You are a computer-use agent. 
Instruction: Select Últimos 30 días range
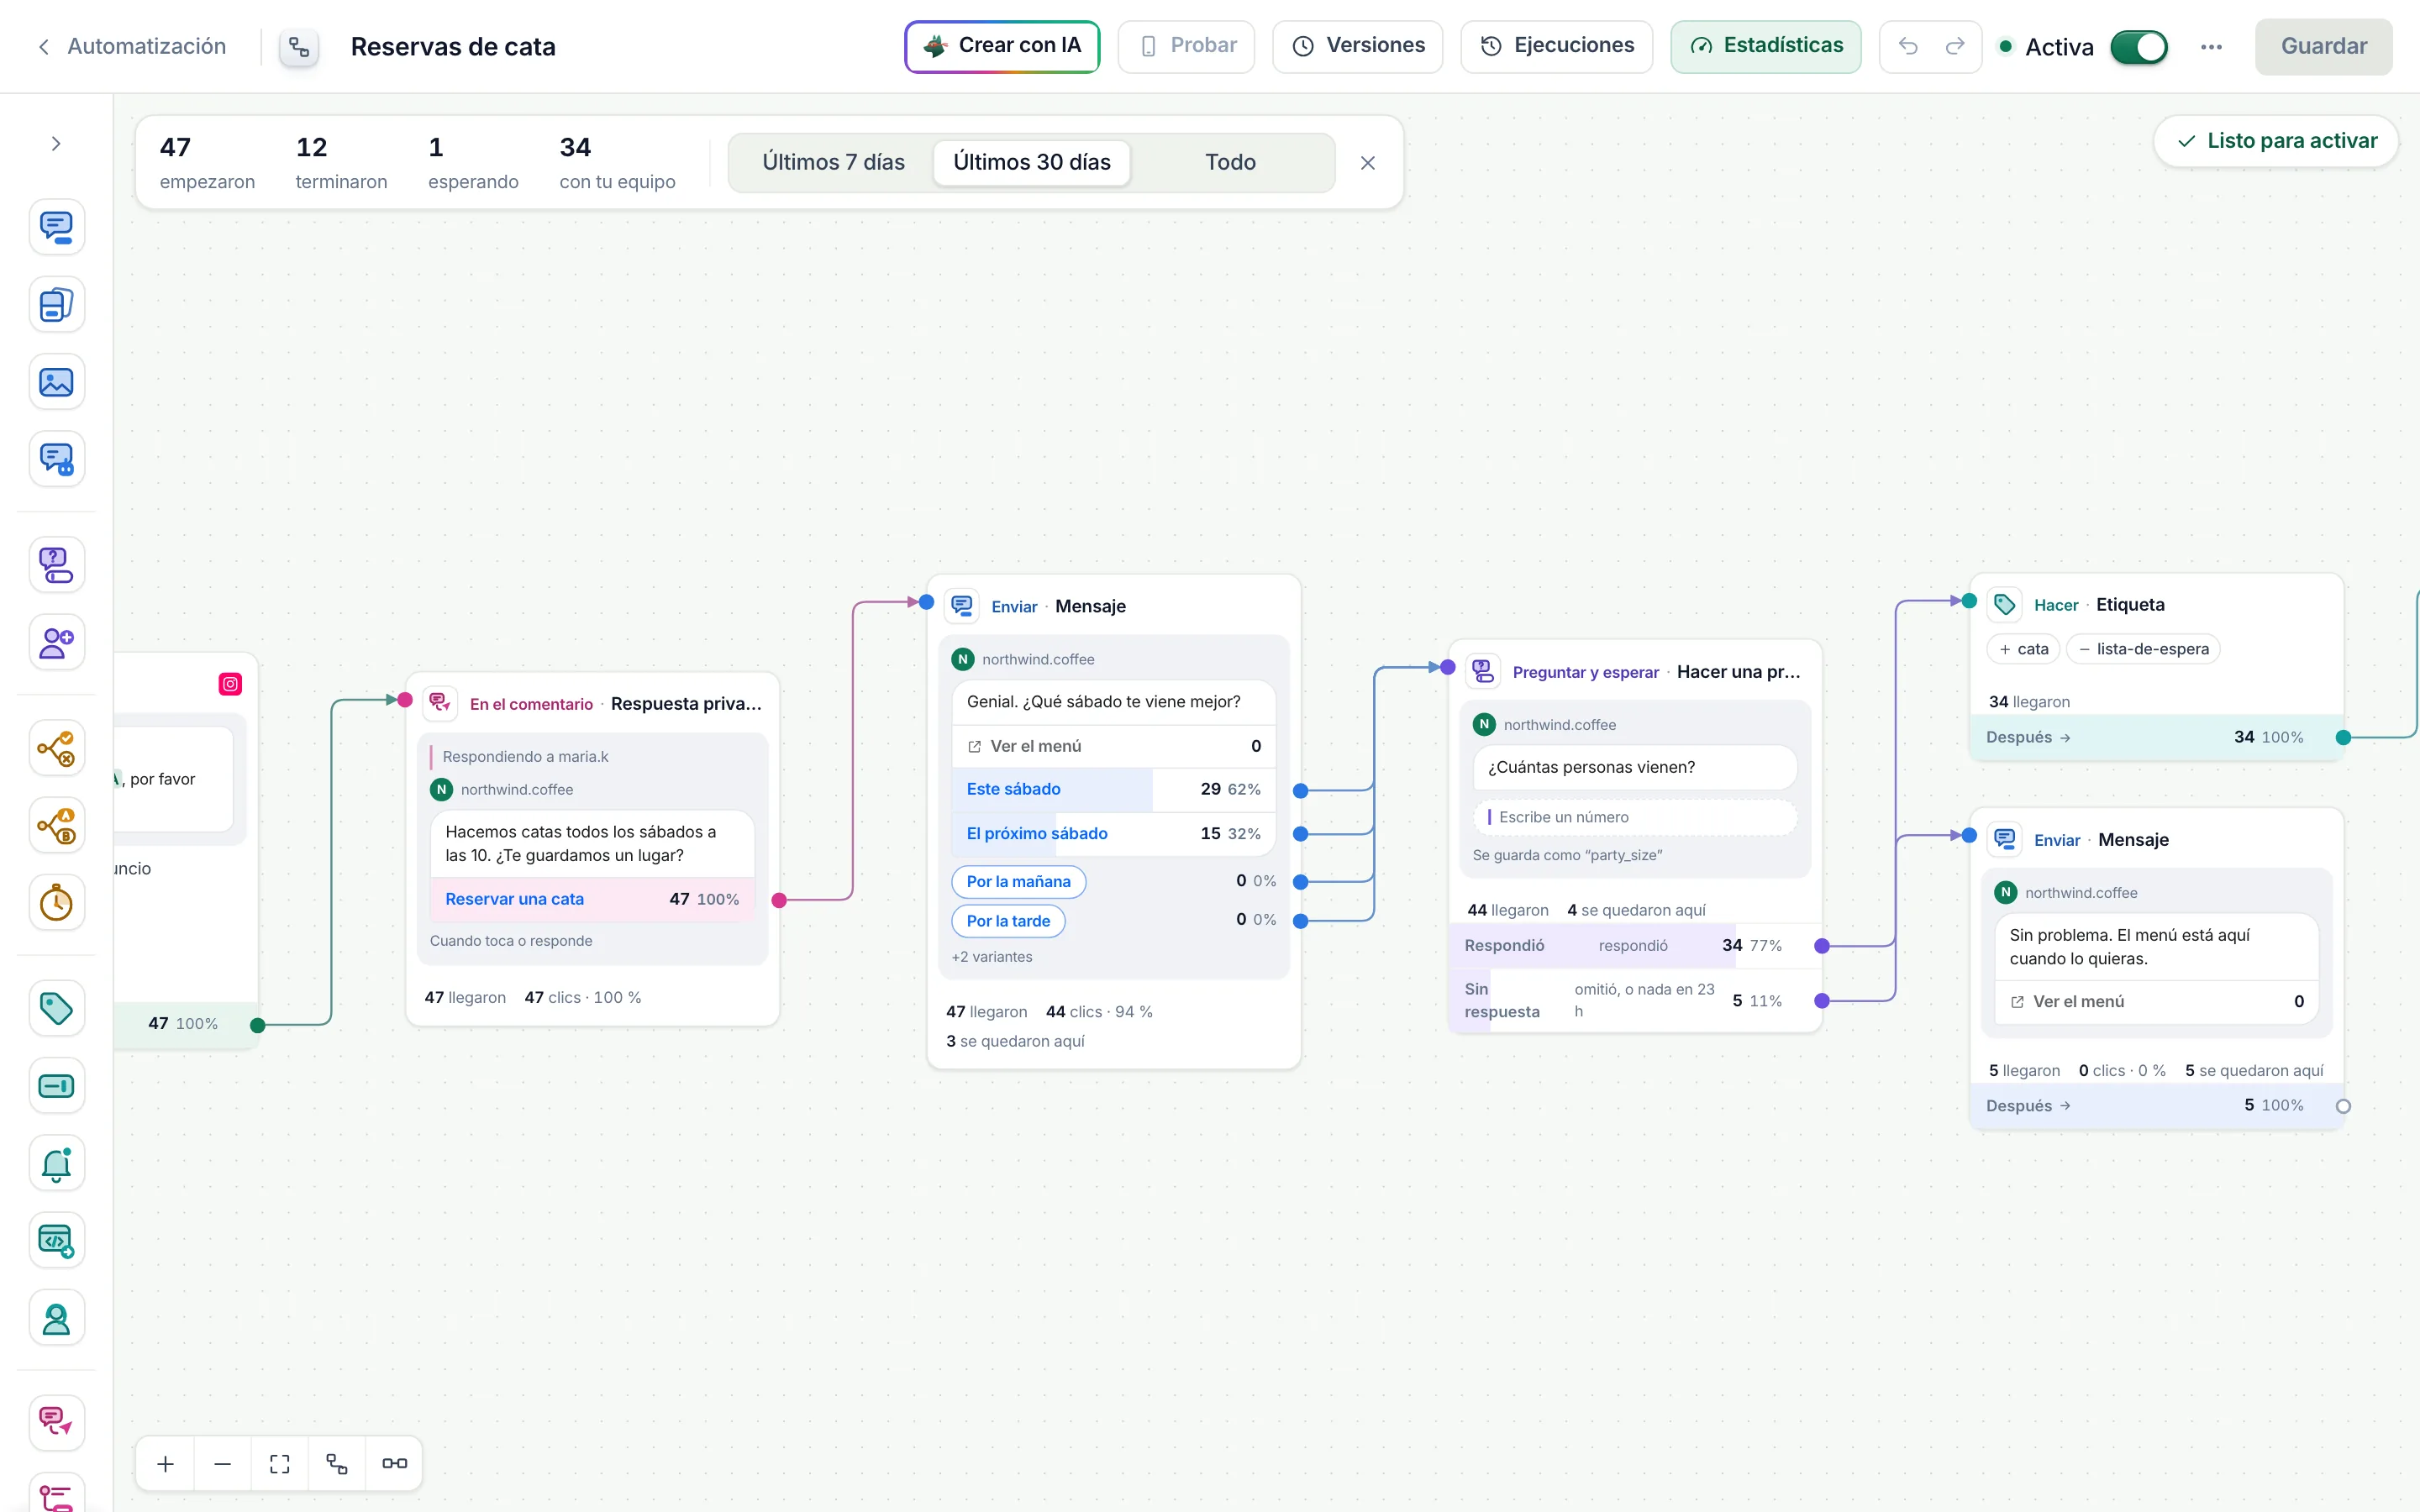[1032, 162]
